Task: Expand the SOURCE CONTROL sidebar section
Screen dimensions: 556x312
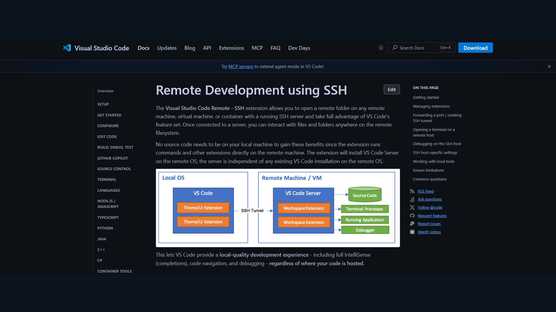Action: [114, 169]
